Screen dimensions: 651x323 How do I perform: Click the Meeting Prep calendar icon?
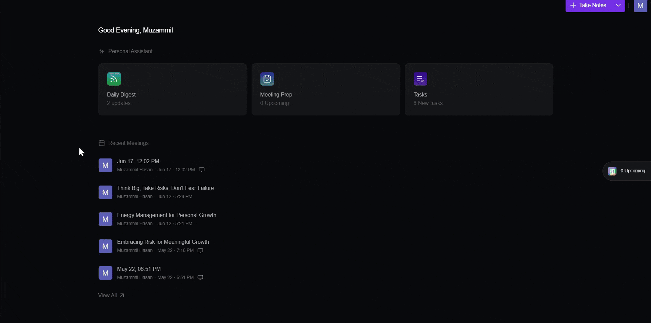pyautogui.click(x=267, y=79)
